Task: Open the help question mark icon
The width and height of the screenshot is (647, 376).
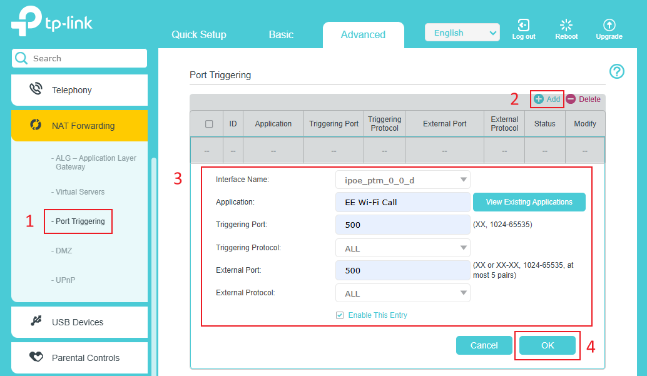Action: [617, 72]
